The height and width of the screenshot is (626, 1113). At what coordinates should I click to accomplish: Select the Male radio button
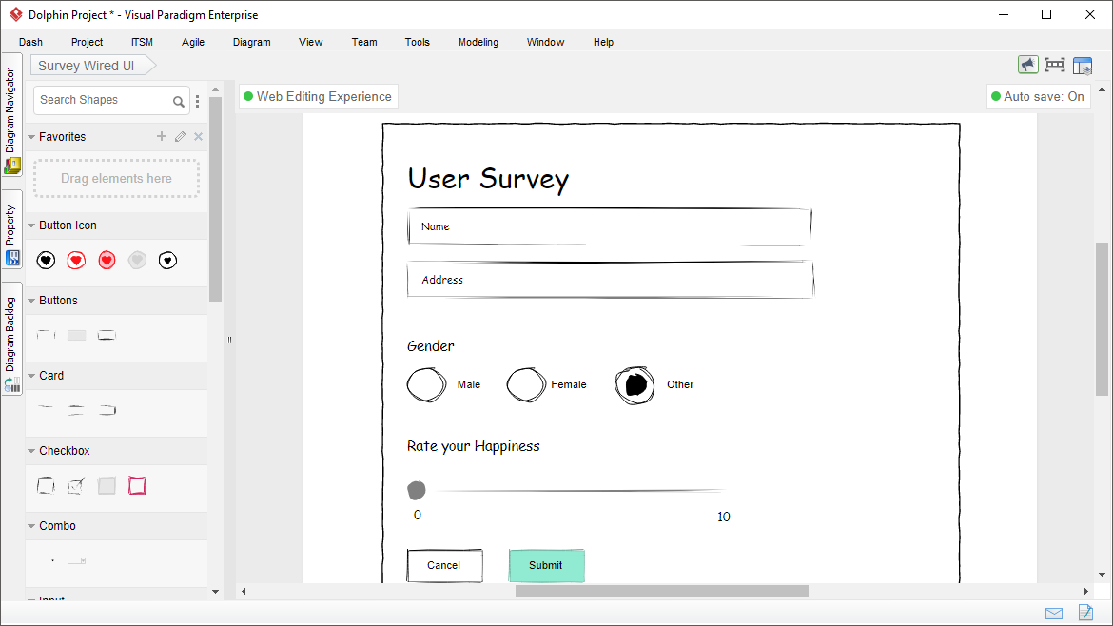tap(426, 385)
